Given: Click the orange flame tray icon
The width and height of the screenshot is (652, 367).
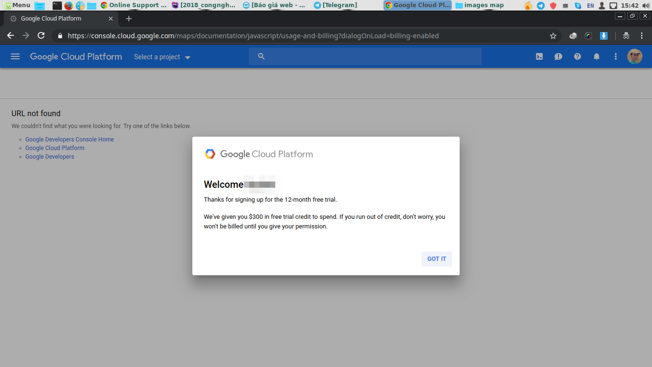Looking at the screenshot, I should click(528, 6).
